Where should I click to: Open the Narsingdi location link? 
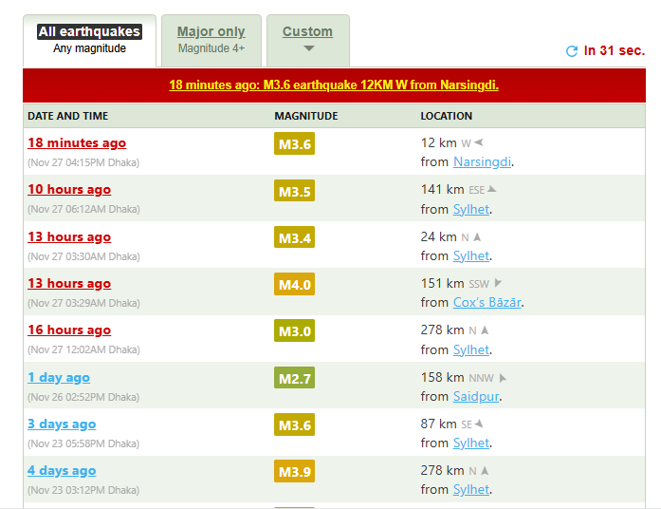pos(483,162)
